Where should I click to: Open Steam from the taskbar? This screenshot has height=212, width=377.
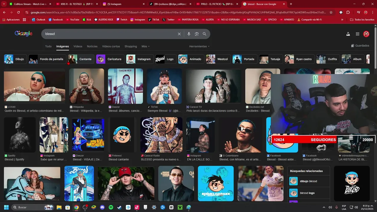[x=119, y=207]
